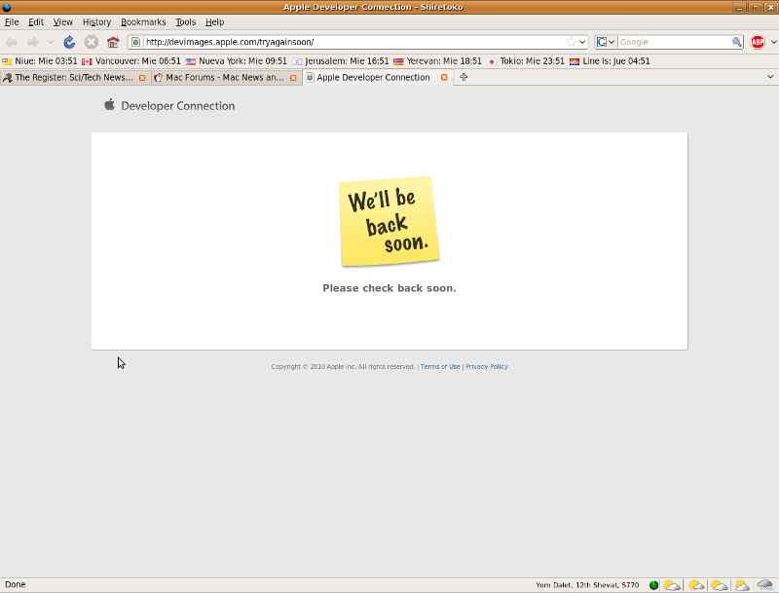Click the first weather forecast icon
Viewport: 779px width, 593px height.
(x=672, y=585)
